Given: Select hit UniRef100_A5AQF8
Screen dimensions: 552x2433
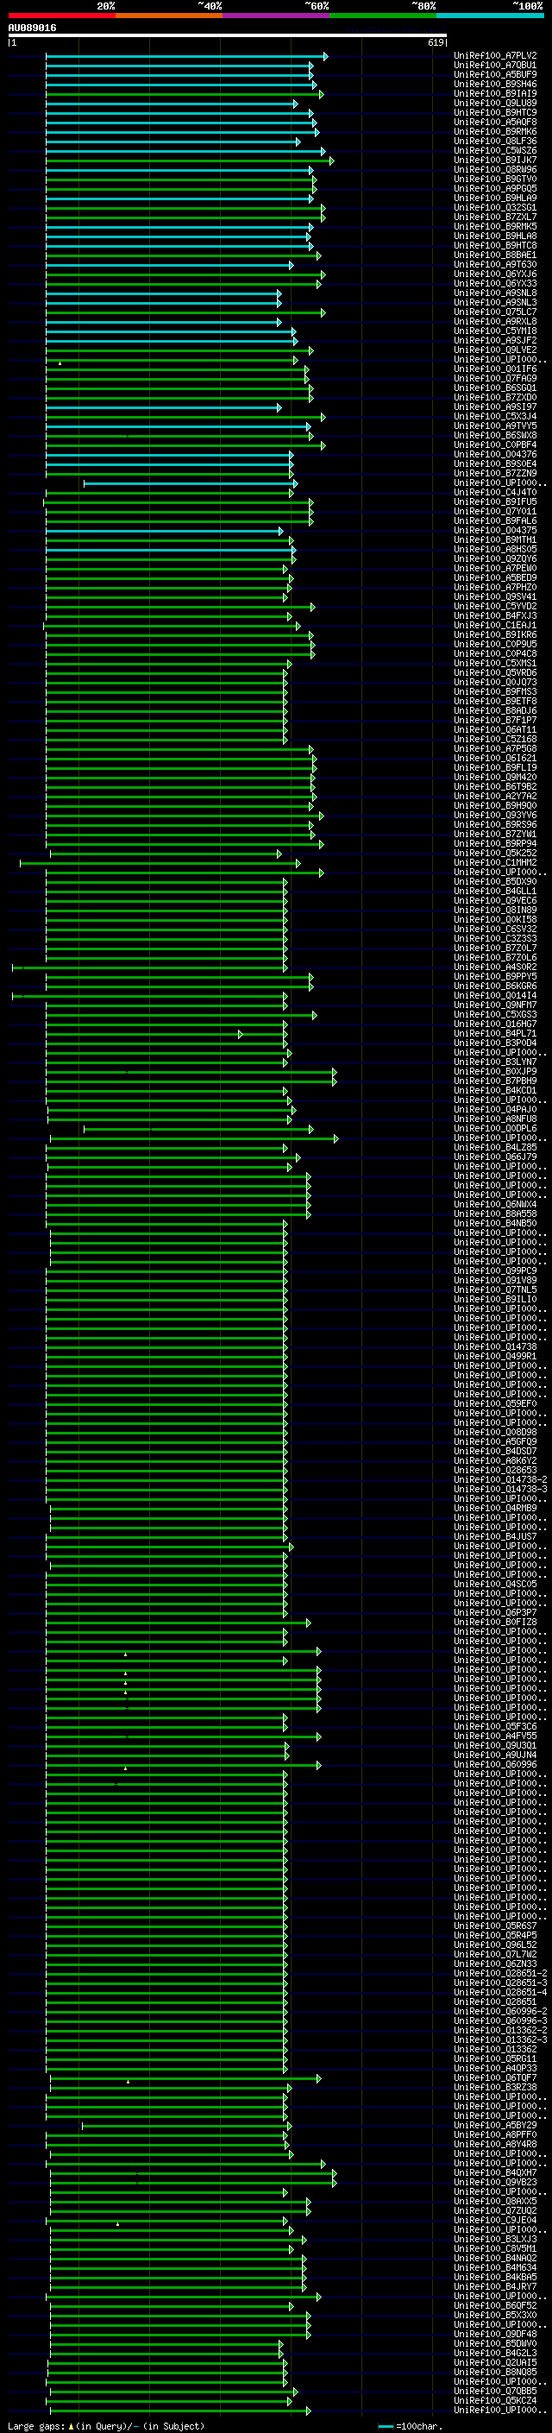Looking at the screenshot, I should click(495, 123).
